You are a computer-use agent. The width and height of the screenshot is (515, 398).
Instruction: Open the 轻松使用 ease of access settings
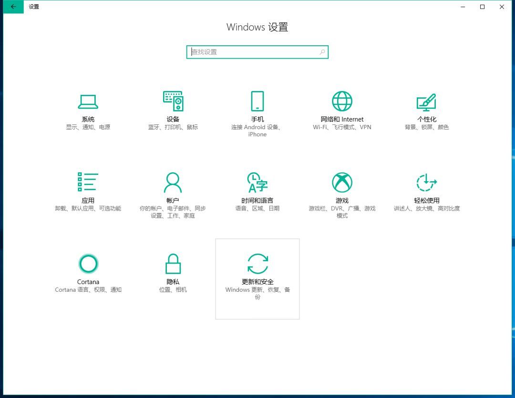pos(426,188)
